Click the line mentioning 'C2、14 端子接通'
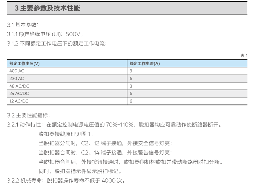The width and height of the screenshot is (253, 189). [x=105, y=152]
